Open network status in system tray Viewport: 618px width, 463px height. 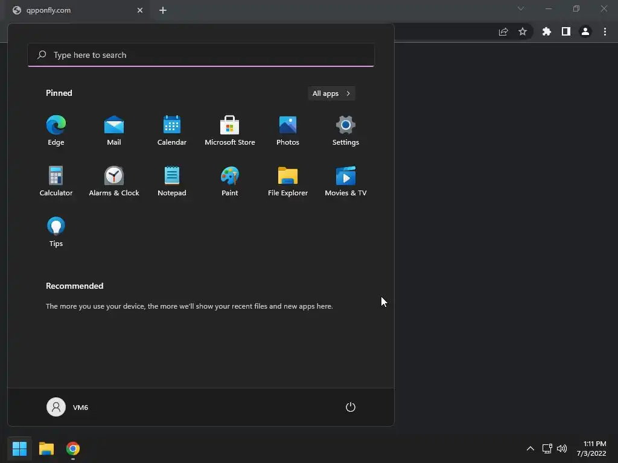[547, 449]
